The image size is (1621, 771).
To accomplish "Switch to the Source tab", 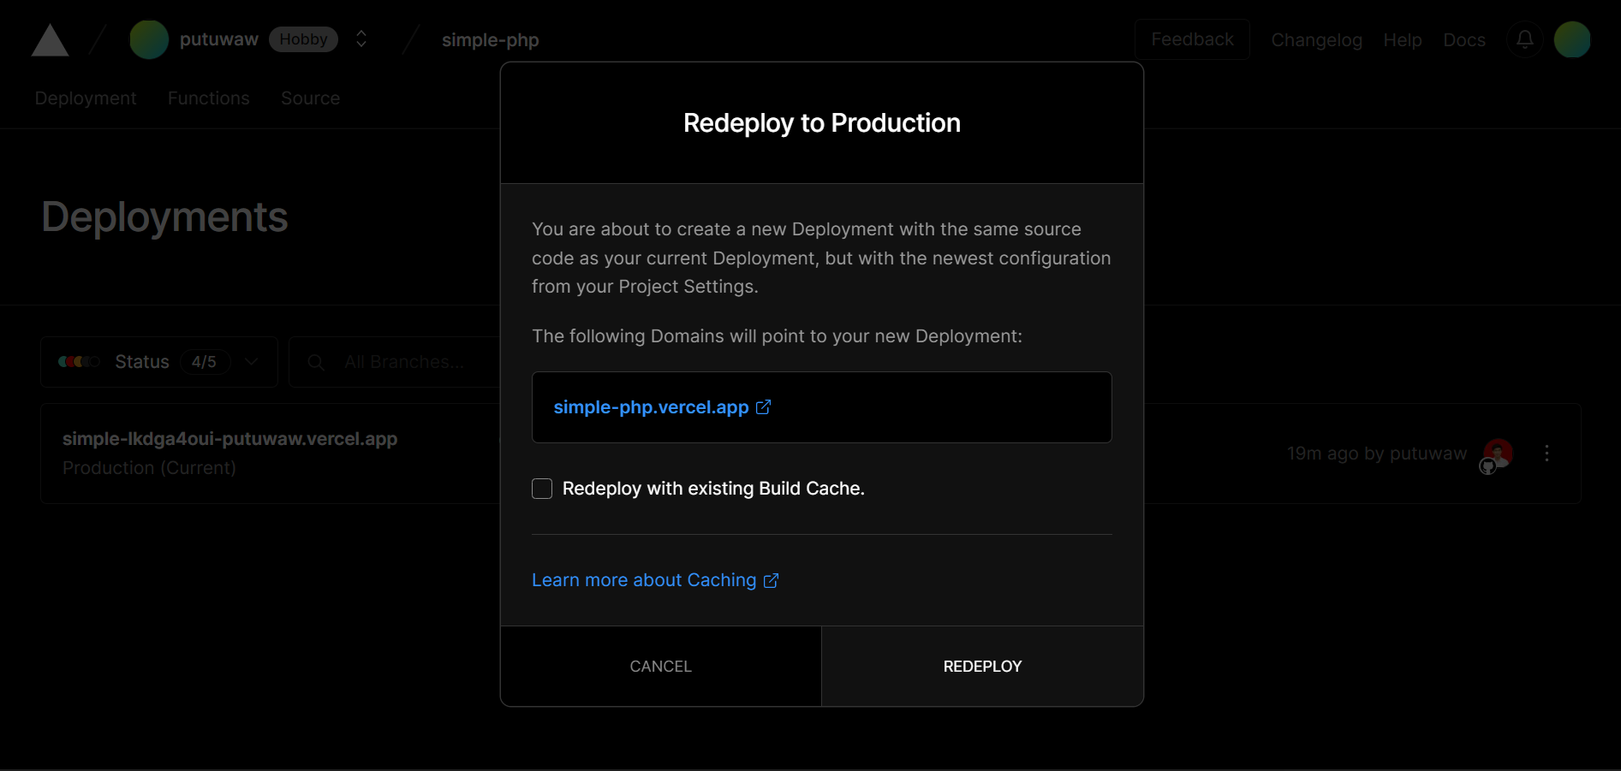I will click(311, 98).
